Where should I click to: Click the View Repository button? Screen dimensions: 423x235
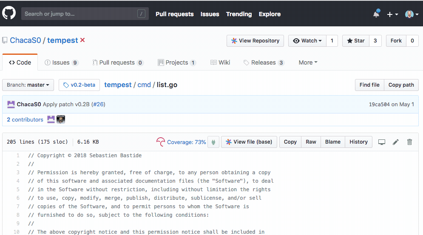click(255, 41)
